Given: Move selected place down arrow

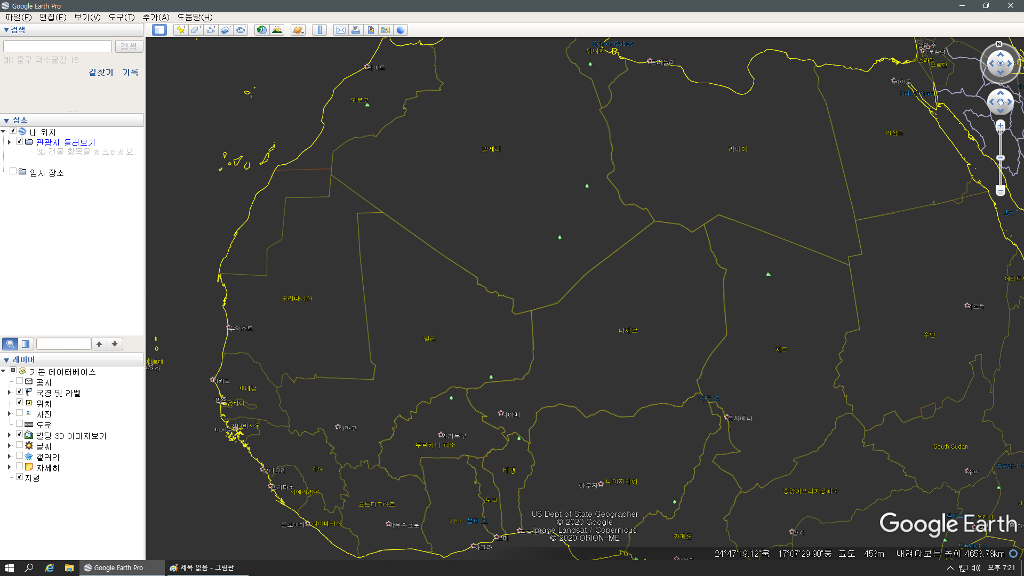Looking at the screenshot, I should (x=115, y=344).
